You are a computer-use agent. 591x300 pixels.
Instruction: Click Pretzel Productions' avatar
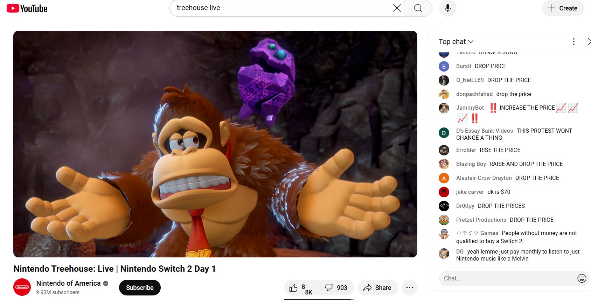444,220
